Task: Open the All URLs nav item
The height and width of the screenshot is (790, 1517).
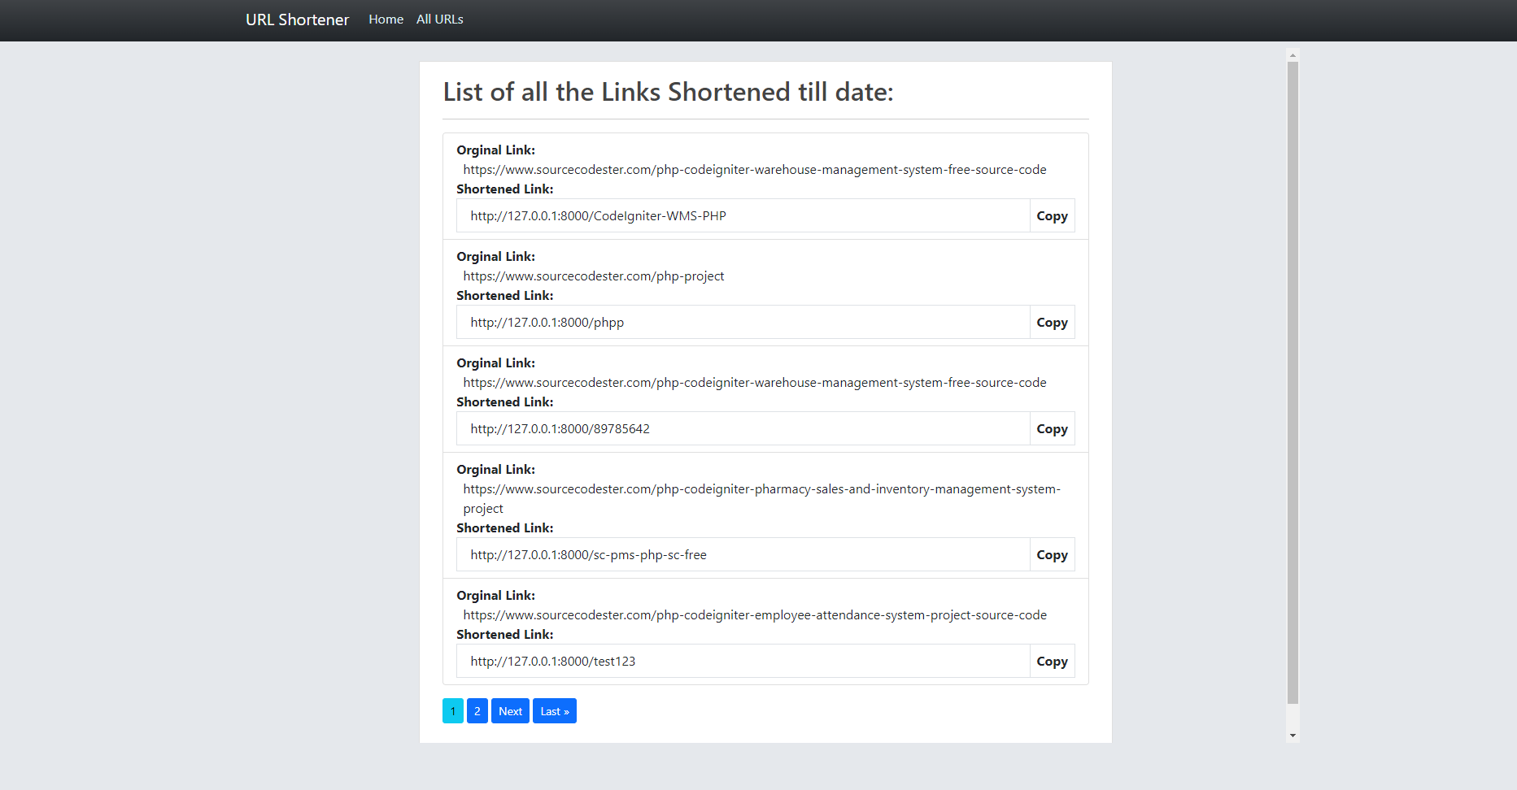Action: pyautogui.click(x=439, y=20)
